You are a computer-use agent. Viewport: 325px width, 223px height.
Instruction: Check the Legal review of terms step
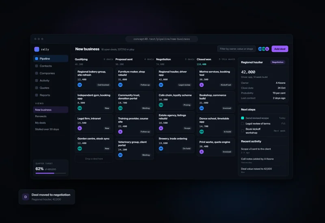(243, 124)
